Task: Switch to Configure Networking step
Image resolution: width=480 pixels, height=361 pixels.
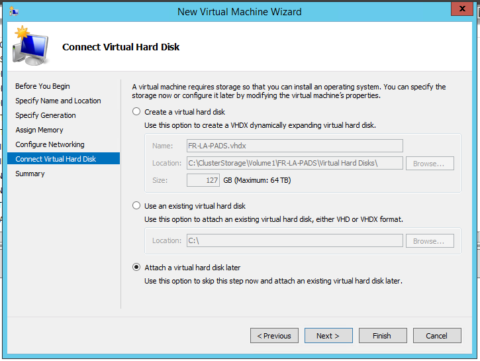Action: point(50,144)
